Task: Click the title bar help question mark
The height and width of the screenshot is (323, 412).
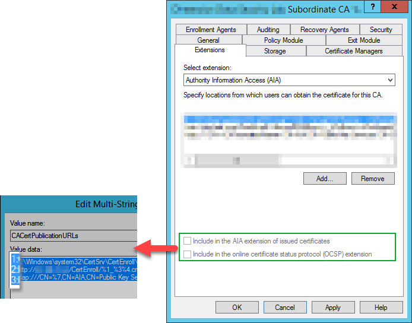Action: [371, 8]
